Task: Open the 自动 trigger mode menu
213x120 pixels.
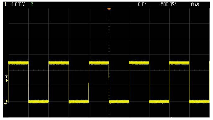Action: 195,4
